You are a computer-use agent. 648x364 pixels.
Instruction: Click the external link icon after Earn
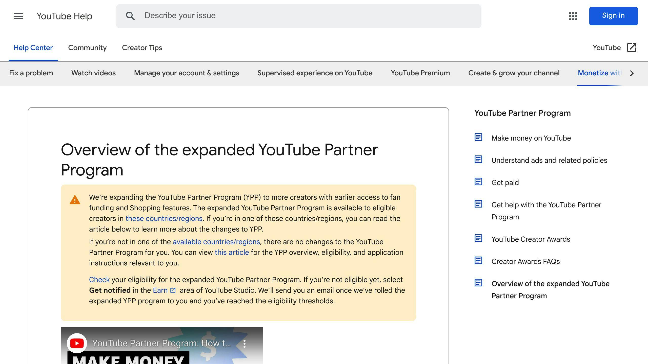click(x=173, y=290)
